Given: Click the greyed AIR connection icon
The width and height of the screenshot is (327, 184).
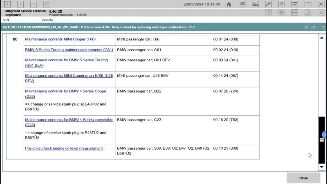Looking at the screenshot, I should [308, 13].
